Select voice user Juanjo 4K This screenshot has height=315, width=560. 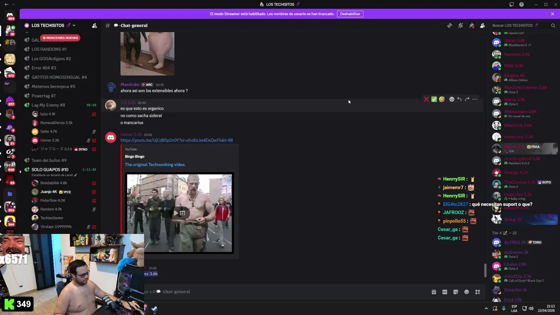49,192
